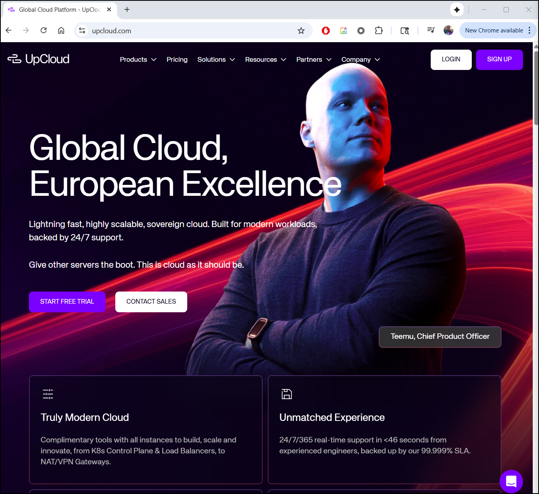Expand the Solutions dropdown menu

coord(216,59)
